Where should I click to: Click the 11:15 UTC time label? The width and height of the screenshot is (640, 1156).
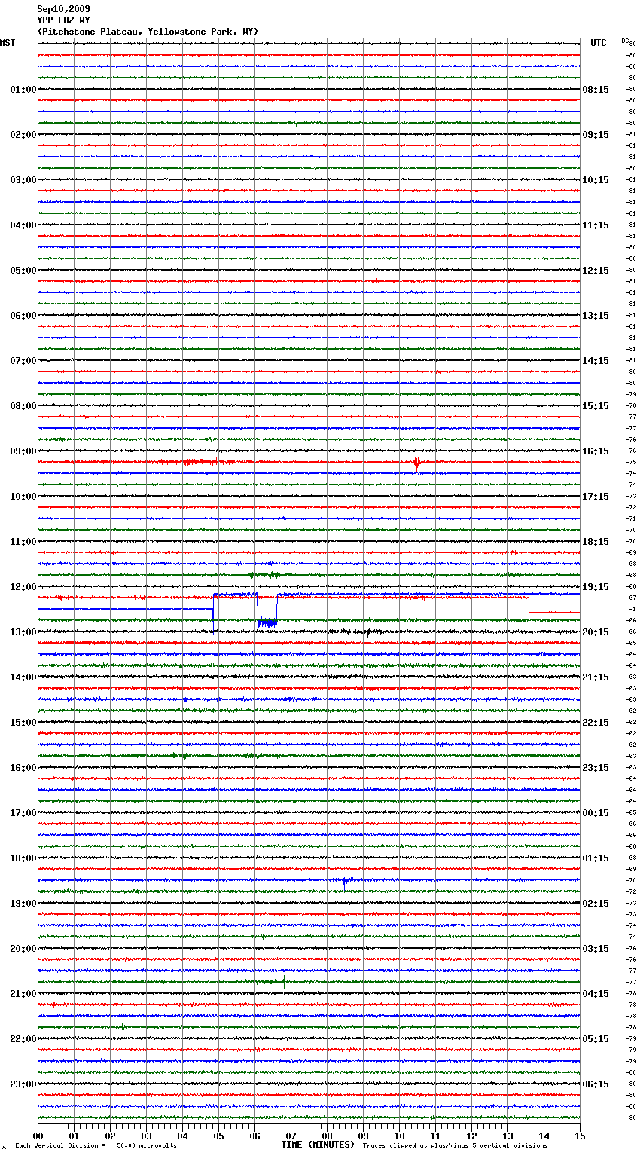click(596, 225)
